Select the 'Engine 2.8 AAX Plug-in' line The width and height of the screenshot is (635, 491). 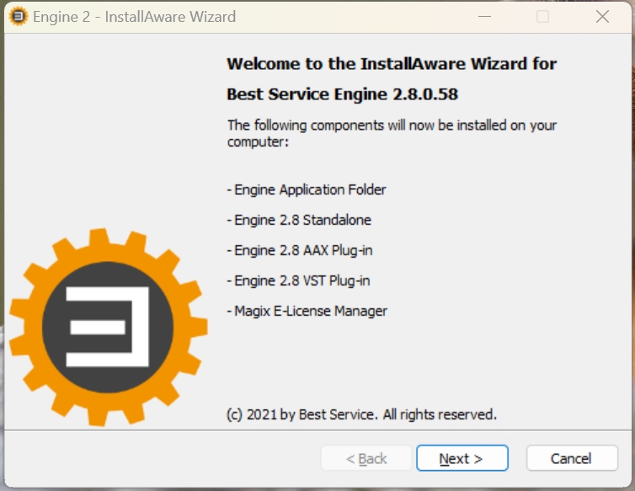[300, 250]
